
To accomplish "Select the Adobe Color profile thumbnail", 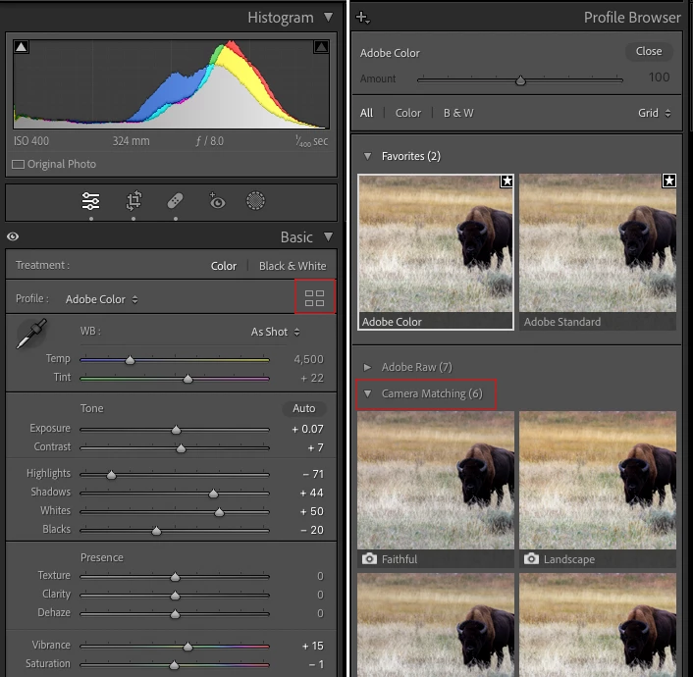I will pos(436,252).
